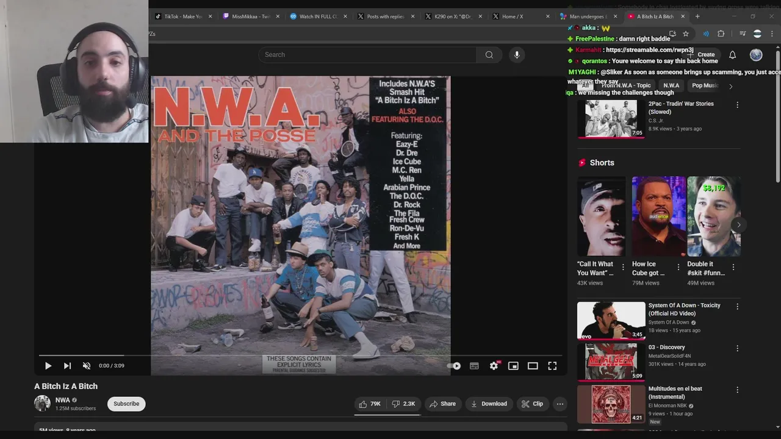Open the NWA channel avatar
Image resolution: width=781 pixels, height=439 pixels.
pyautogui.click(x=42, y=403)
